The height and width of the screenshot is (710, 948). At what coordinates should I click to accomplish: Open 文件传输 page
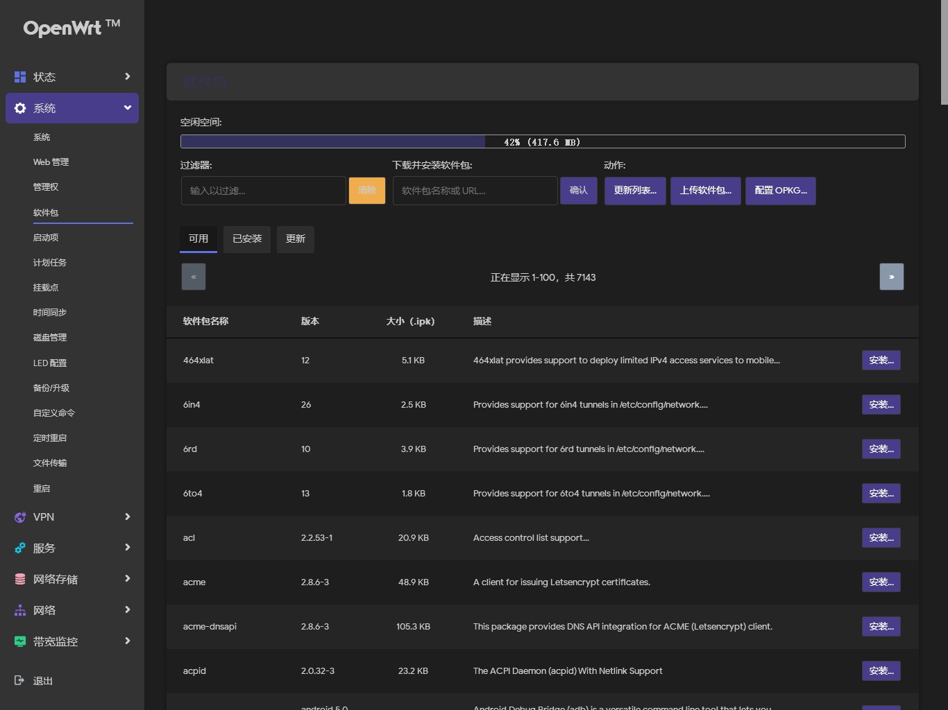click(50, 463)
